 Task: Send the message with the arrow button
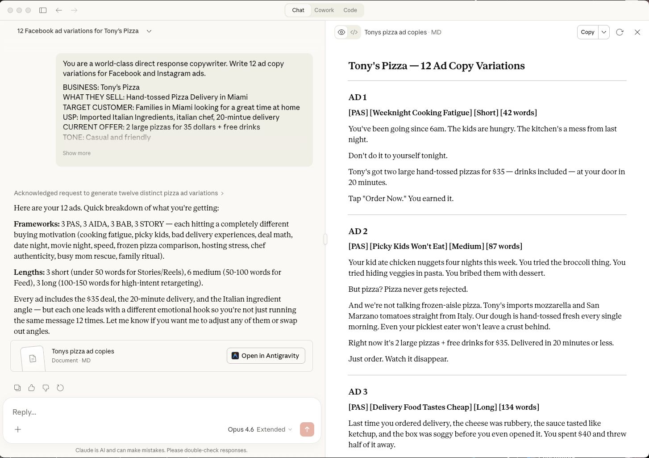307,429
